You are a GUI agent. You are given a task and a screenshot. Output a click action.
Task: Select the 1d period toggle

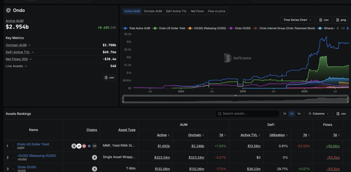[x=285, y=114]
